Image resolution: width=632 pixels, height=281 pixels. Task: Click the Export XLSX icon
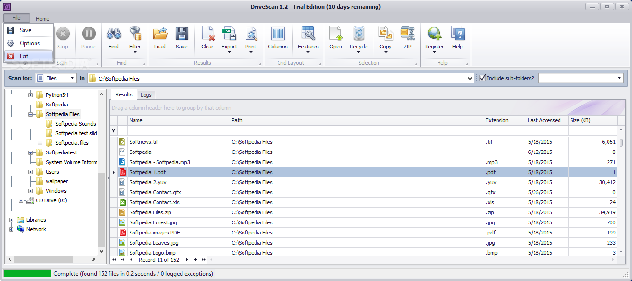pyautogui.click(x=229, y=34)
